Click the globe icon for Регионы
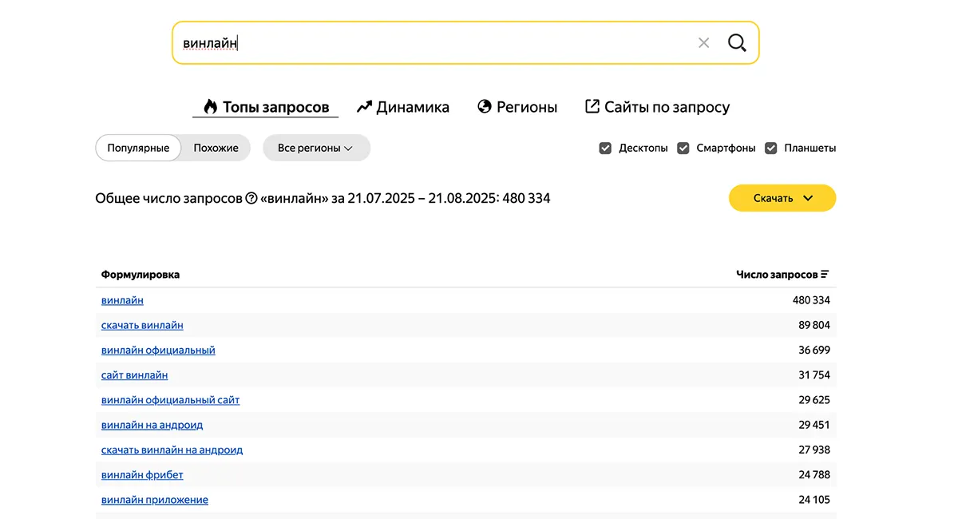Image resolution: width=958 pixels, height=519 pixels. click(485, 107)
